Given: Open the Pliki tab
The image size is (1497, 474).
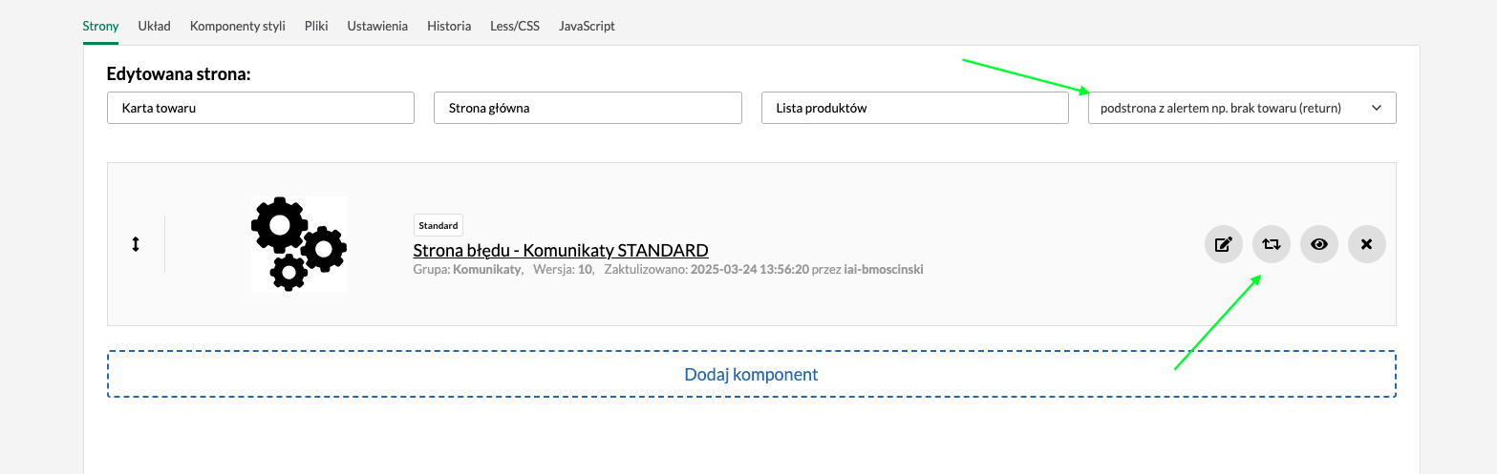Looking at the screenshot, I should pyautogui.click(x=316, y=26).
